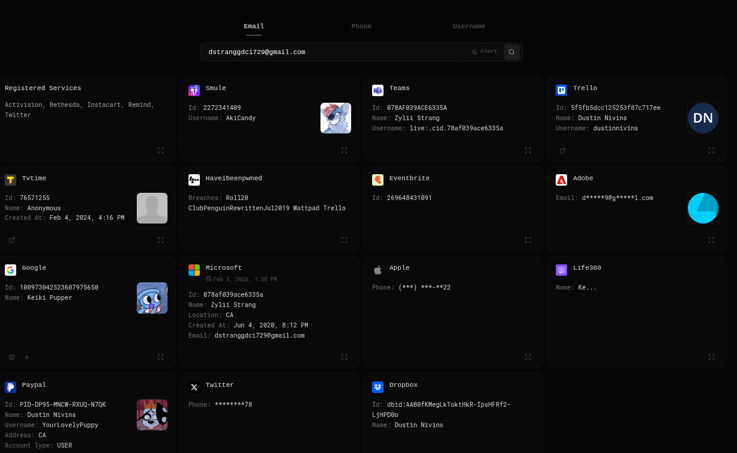Expand the Teams card details
The image size is (737, 453).
pyautogui.click(x=528, y=151)
